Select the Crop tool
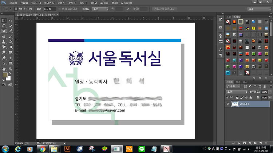The image size is (273, 153). coord(4,31)
